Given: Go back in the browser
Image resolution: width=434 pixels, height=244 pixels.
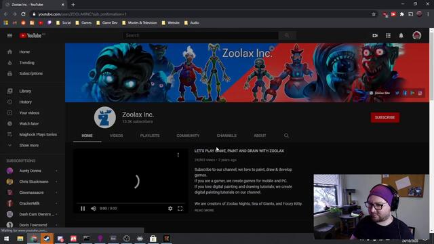Looking at the screenshot, I should [6, 14].
